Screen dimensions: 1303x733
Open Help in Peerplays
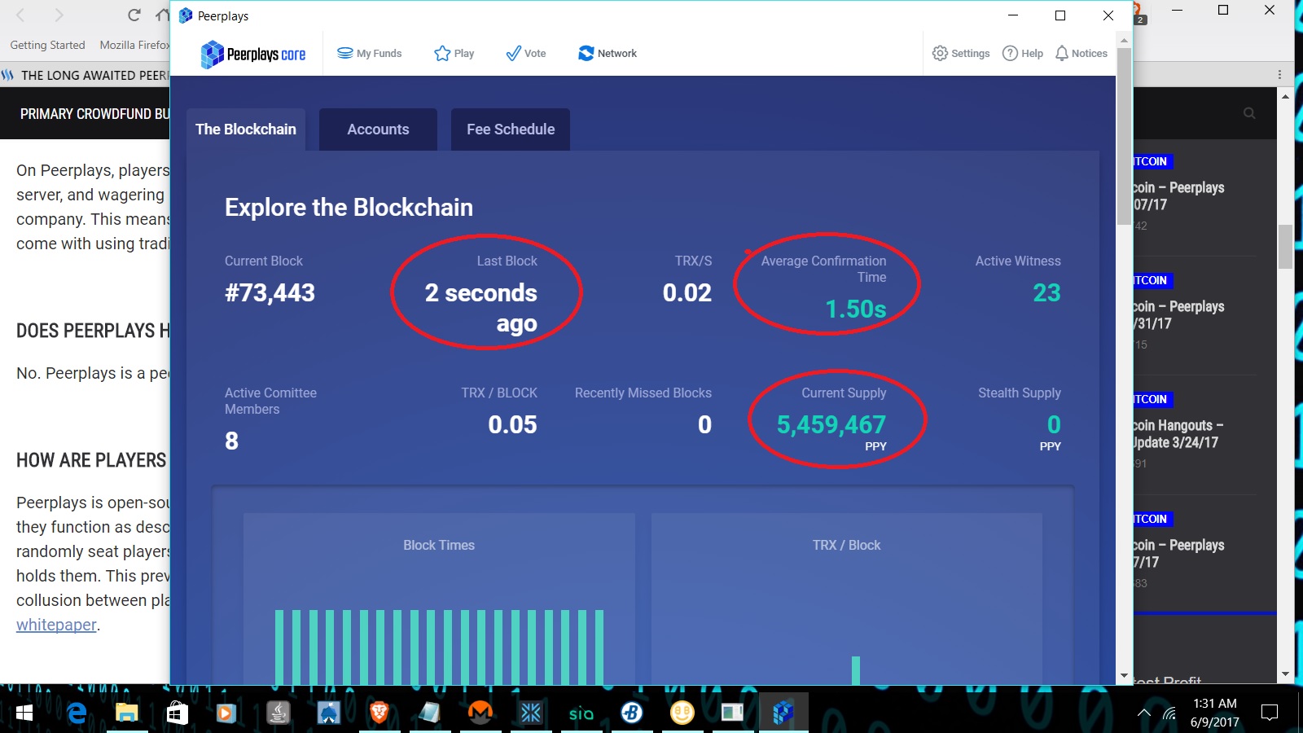pyautogui.click(x=1023, y=54)
